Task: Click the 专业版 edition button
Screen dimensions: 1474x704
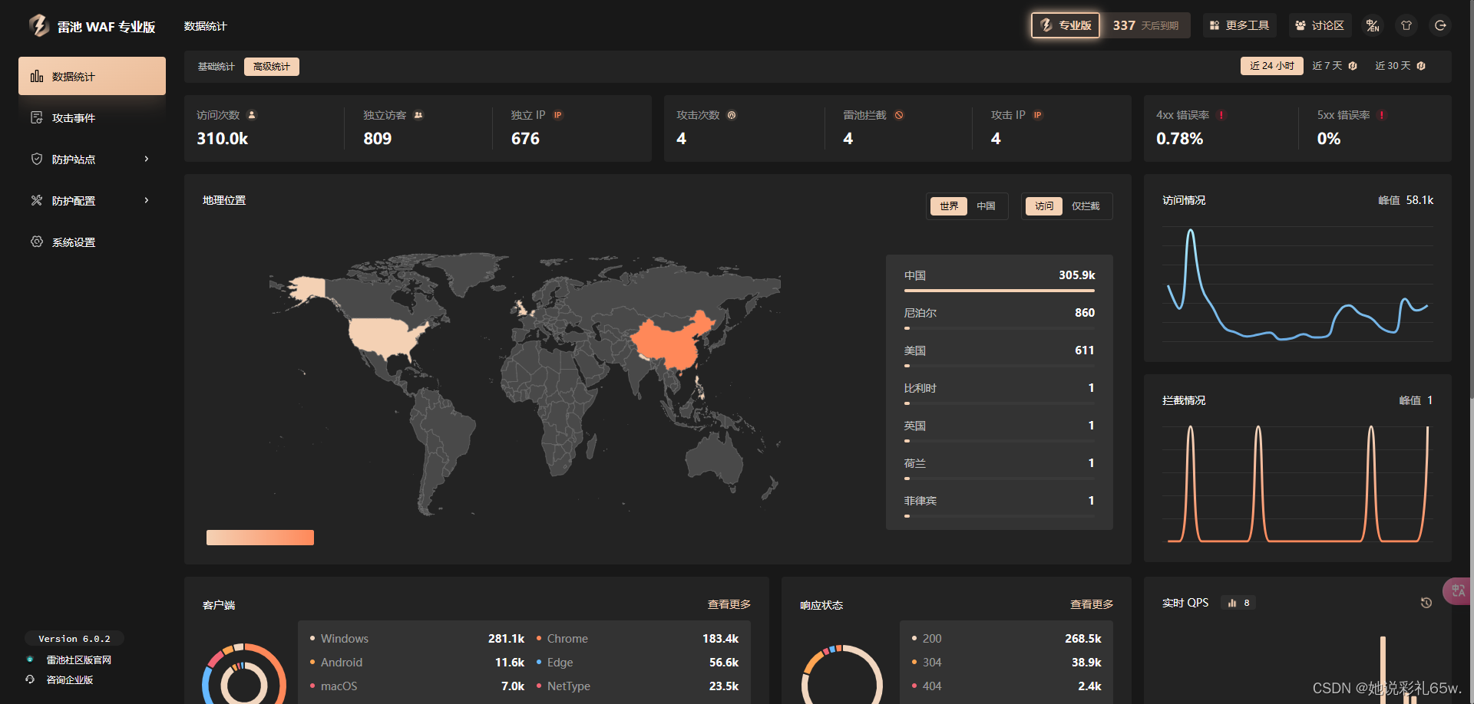Action: click(1066, 25)
